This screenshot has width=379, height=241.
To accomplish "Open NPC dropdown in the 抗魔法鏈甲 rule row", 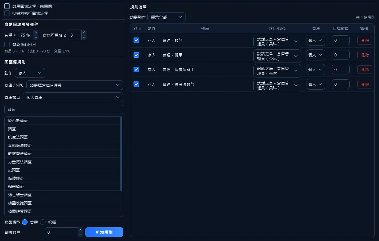I will pos(277,71).
